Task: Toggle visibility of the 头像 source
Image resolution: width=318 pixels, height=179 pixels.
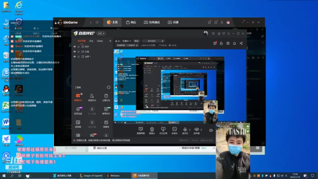Action: click(x=75, y=52)
